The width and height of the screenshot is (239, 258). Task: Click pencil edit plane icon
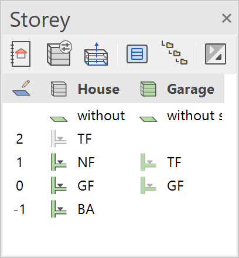(21, 88)
